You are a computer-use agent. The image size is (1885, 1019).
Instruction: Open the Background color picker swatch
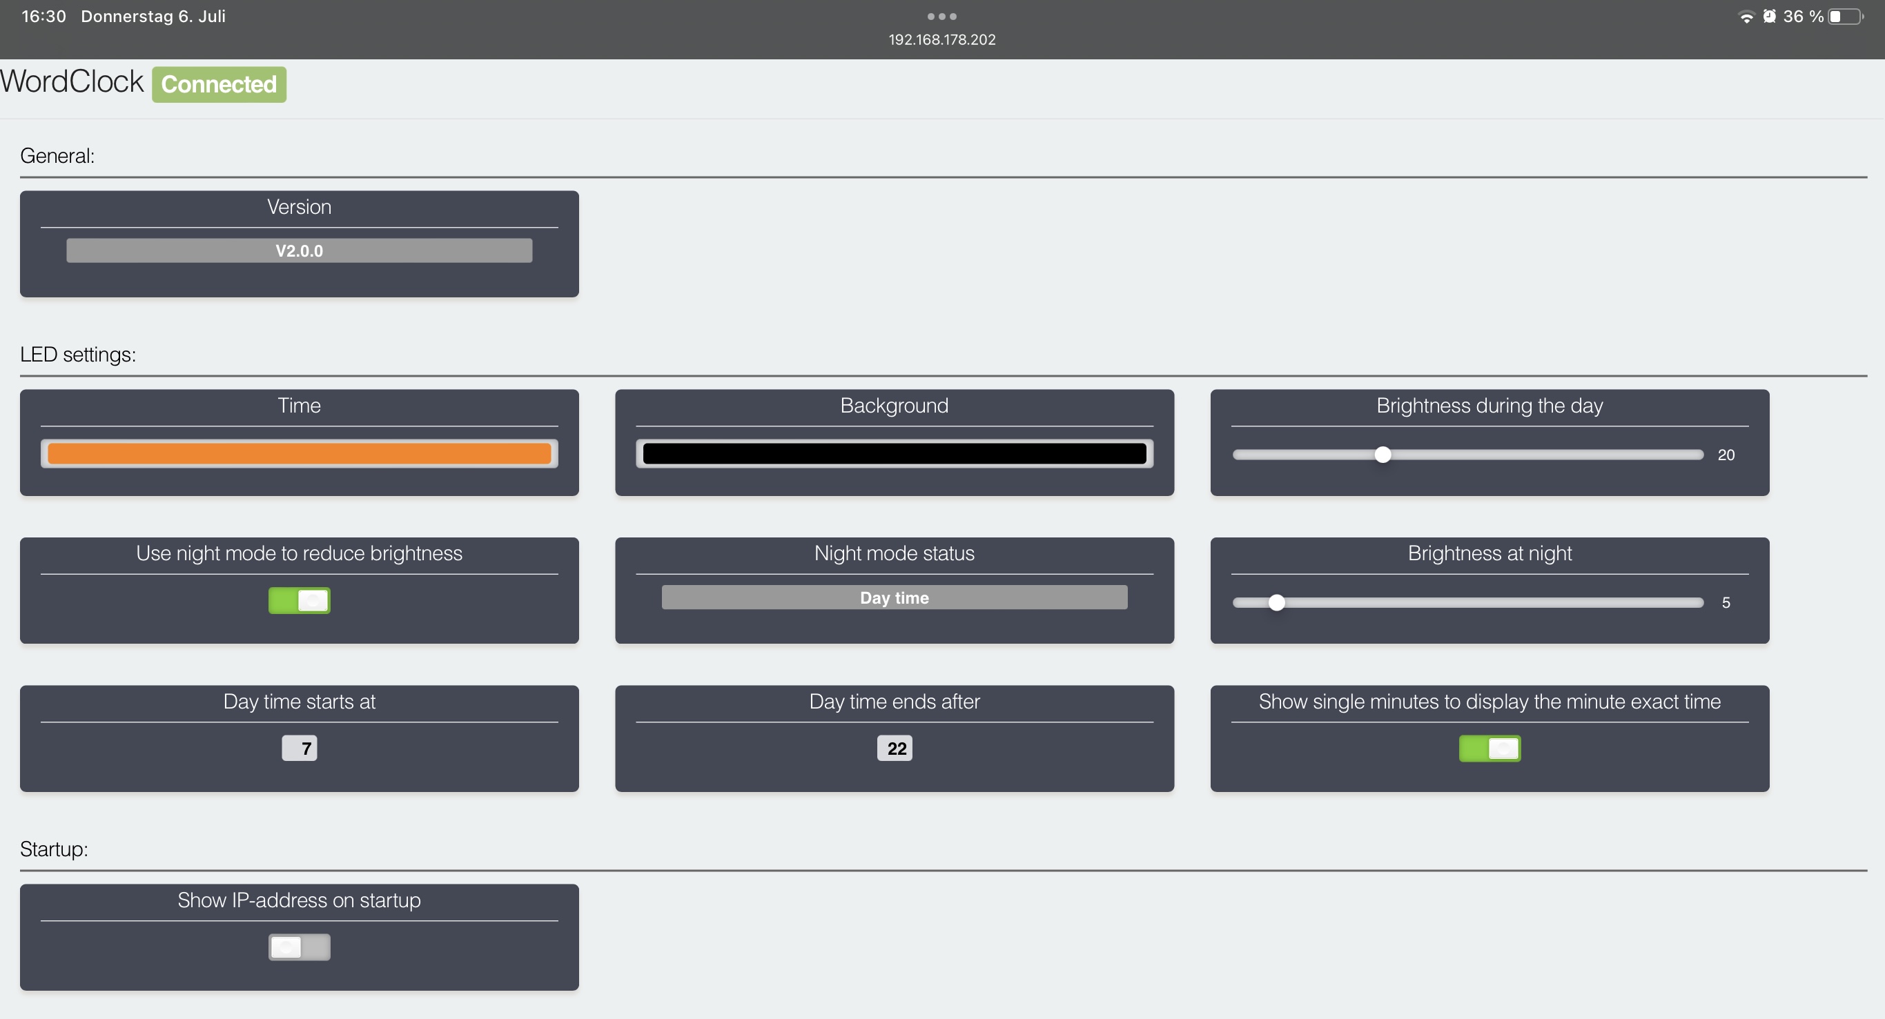point(895,453)
